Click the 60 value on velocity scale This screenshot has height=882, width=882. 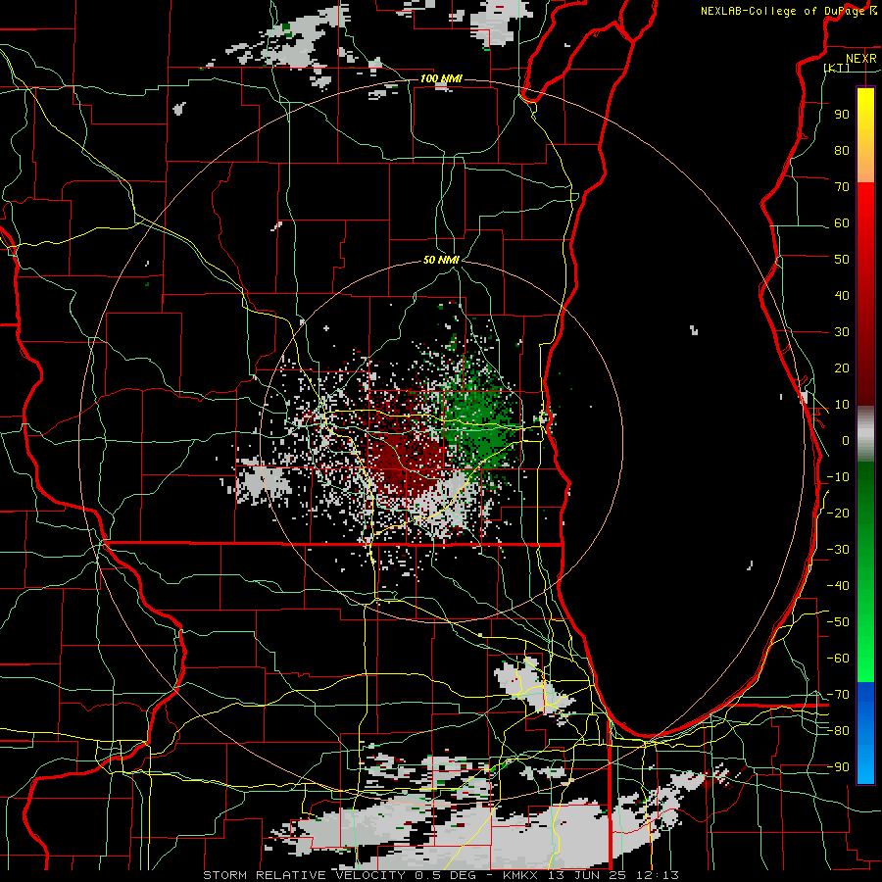pos(842,222)
